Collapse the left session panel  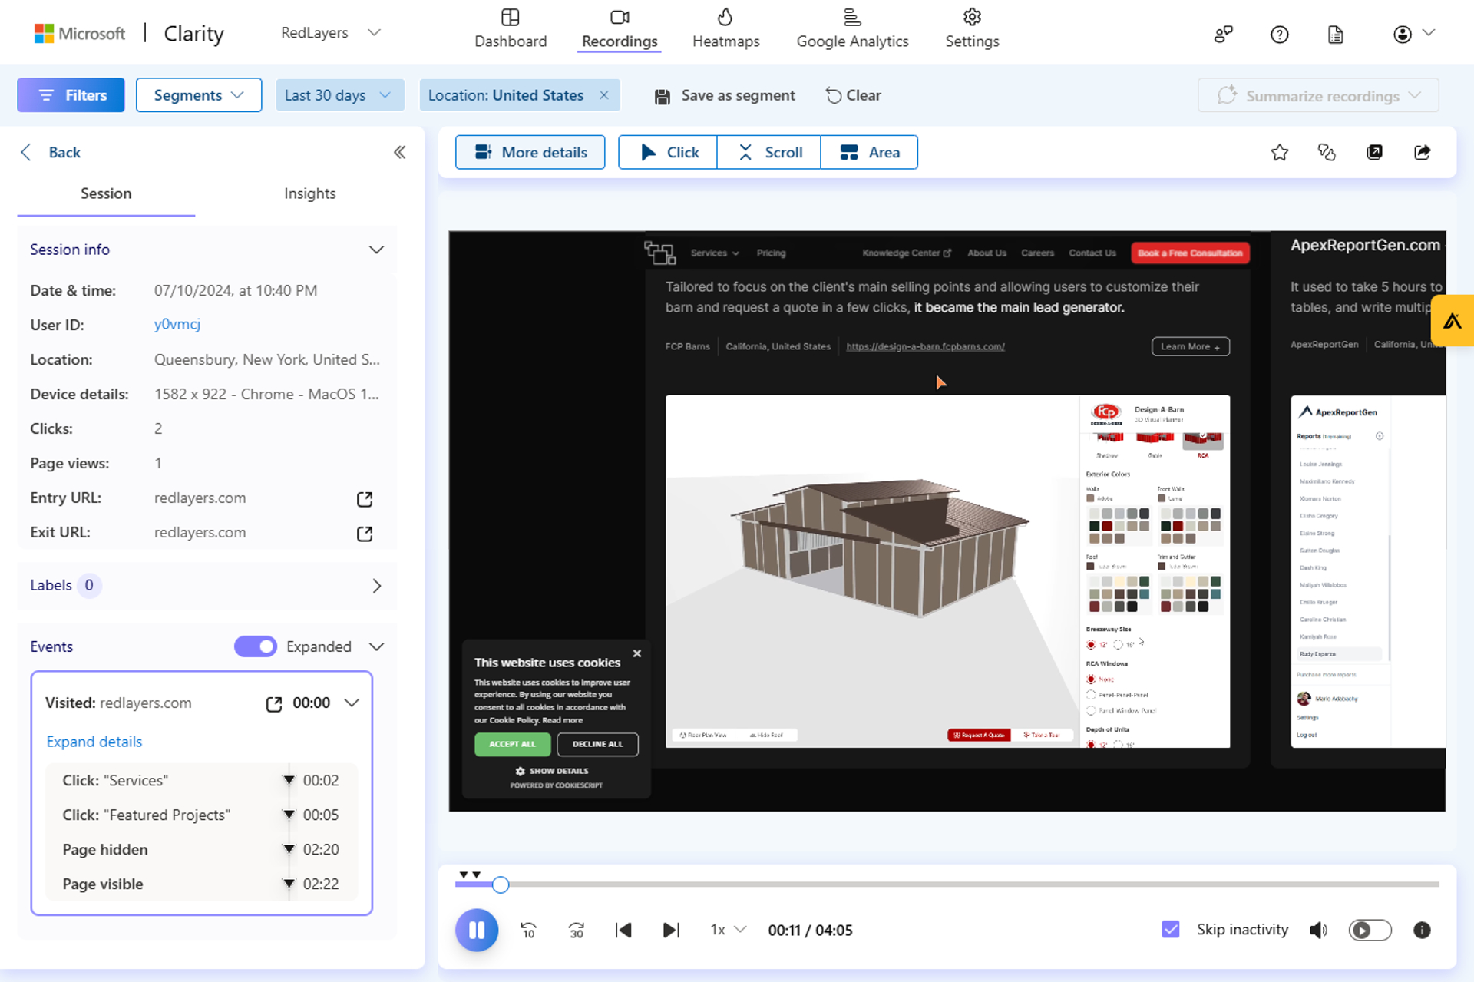click(x=399, y=152)
